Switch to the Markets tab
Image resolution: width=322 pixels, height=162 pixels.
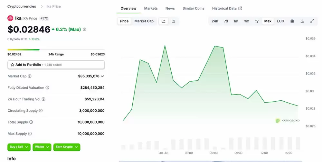click(151, 8)
